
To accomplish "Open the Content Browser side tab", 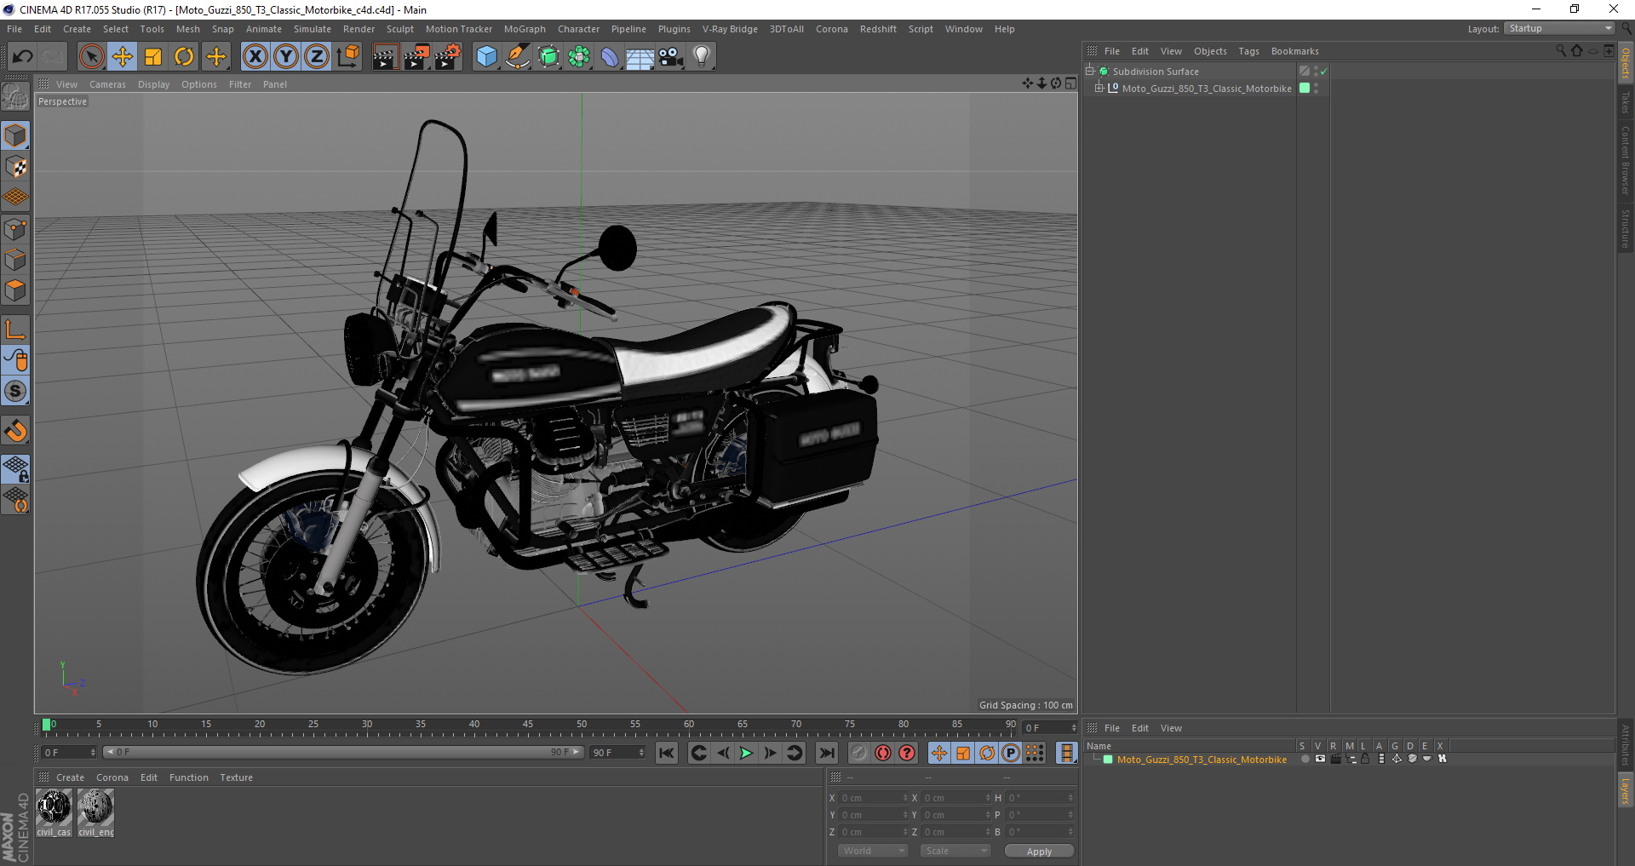I will (x=1626, y=160).
